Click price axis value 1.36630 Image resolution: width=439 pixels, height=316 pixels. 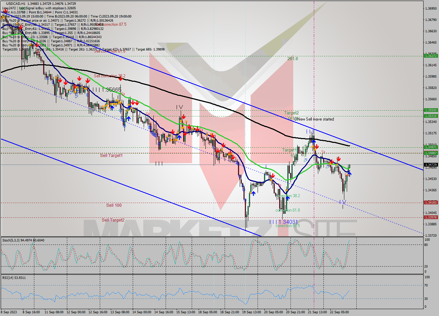tap(431, 31)
